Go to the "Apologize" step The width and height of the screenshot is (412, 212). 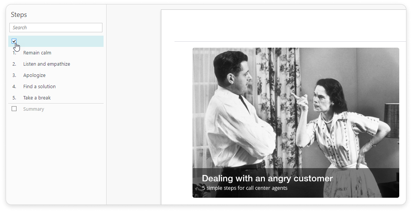(x=34, y=75)
